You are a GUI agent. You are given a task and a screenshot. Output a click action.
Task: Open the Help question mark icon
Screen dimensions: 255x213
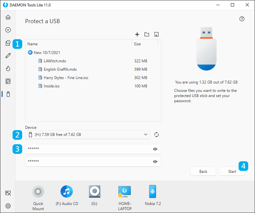click(x=242, y=19)
